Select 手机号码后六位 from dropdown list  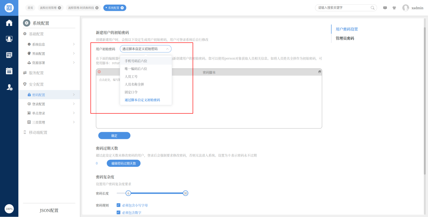136,61
